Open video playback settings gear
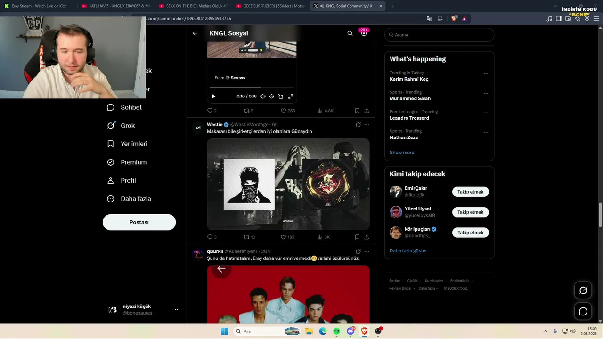This screenshot has width=603, height=339. (x=272, y=97)
